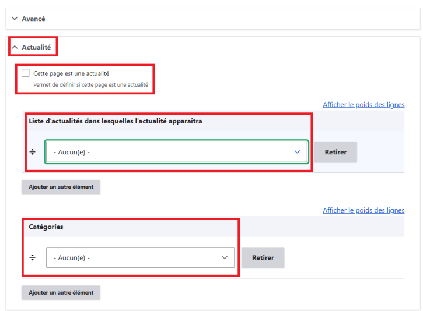423x311 pixels.
Task: Click the Catégories table header
Action: (x=46, y=227)
